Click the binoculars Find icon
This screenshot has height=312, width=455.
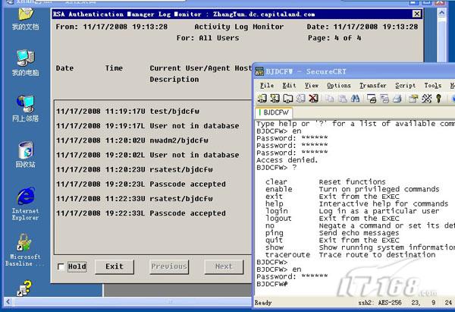pyautogui.click(x=355, y=99)
